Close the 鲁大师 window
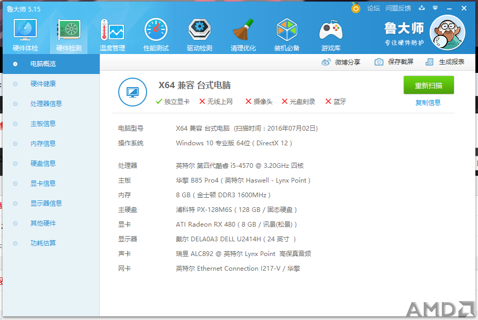 pyautogui.click(x=464, y=8)
